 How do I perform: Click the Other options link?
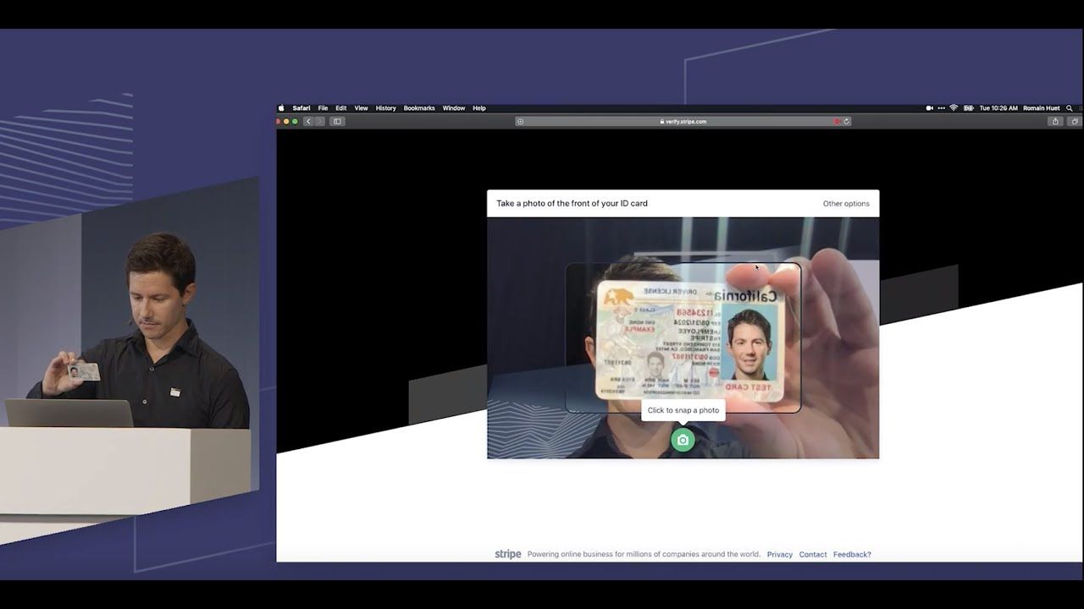(845, 203)
